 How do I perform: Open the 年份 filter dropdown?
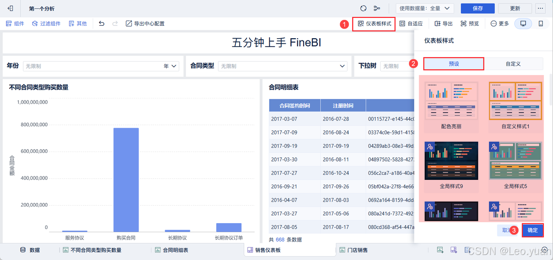coord(174,66)
